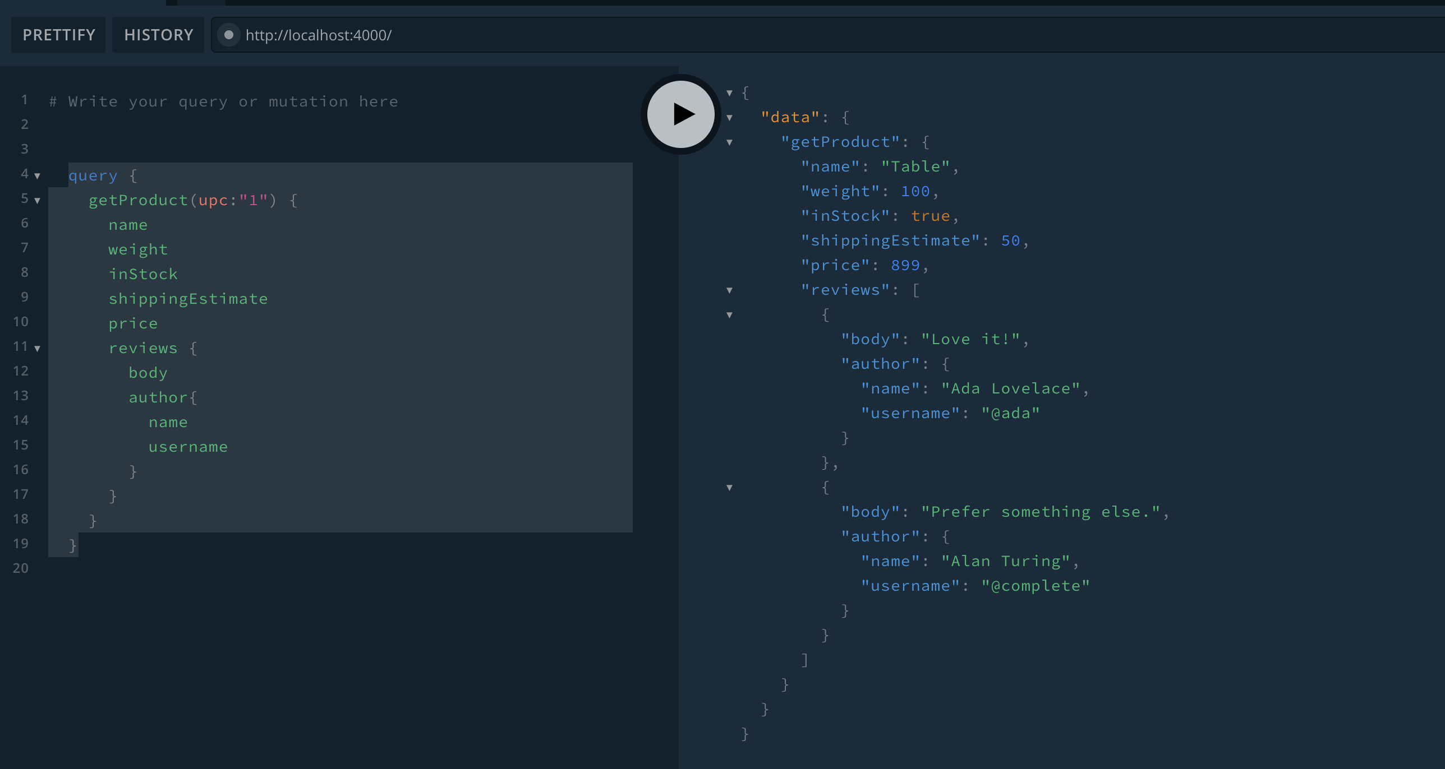Collapse the second review object arrow
This screenshot has height=769, width=1445.
pyautogui.click(x=729, y=488)
